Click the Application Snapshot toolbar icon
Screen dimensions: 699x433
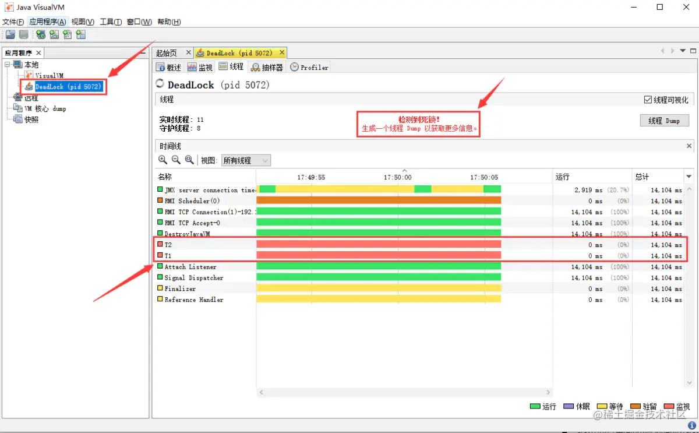tap(81, 35)
